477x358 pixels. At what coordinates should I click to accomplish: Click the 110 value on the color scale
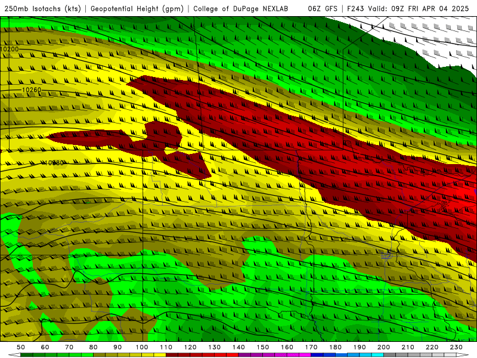point(166,347)
